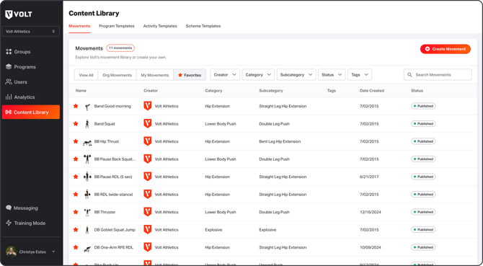This screenshot has width=483, height=266.
Task: Toggle star for DB One-Arm RFE RDL
Action: tap(76, 247)
